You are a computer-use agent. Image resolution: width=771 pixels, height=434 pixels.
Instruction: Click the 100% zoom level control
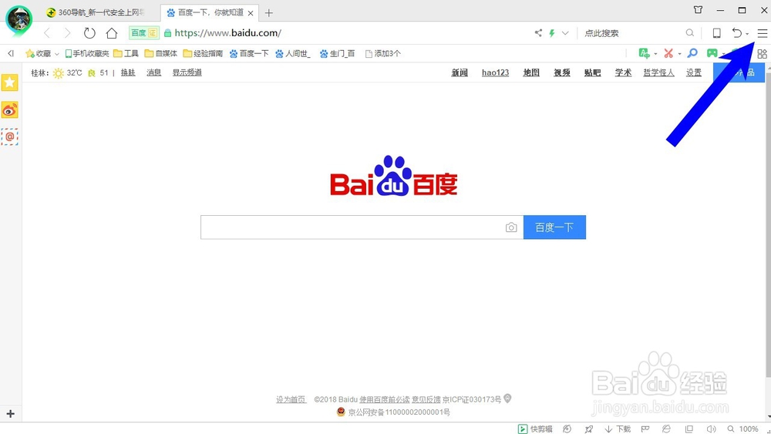743,429
